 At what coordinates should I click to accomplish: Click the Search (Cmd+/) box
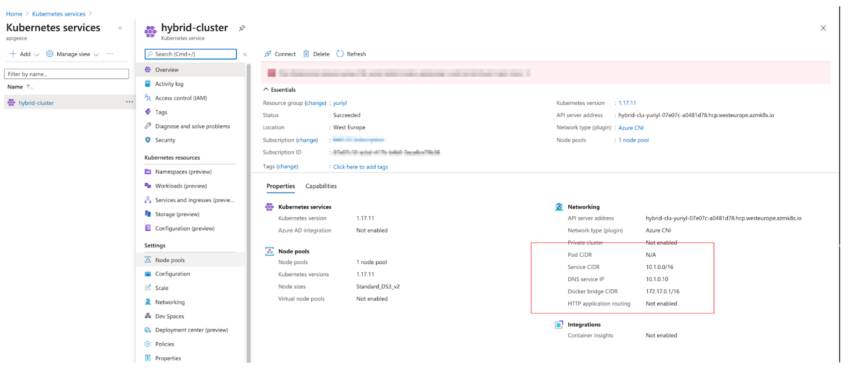click(190, 54)
